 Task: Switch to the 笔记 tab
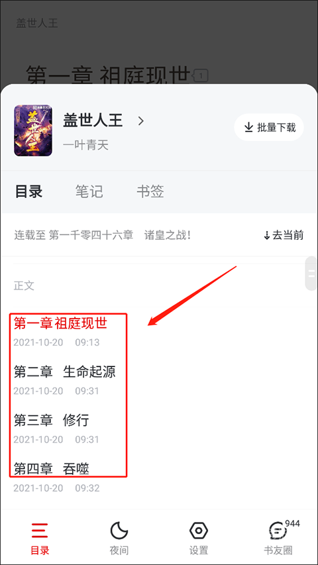pos(89,191)
